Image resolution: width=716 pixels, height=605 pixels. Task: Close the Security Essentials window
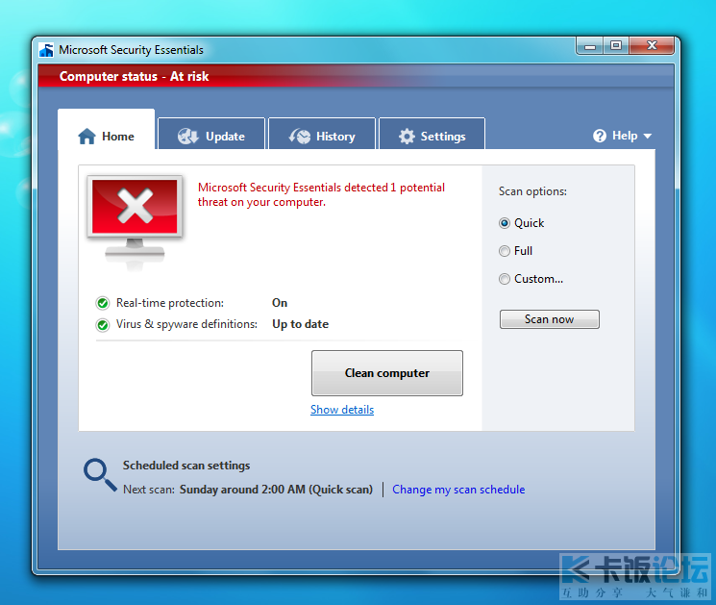pyautogui.click(x=652, y=46)
